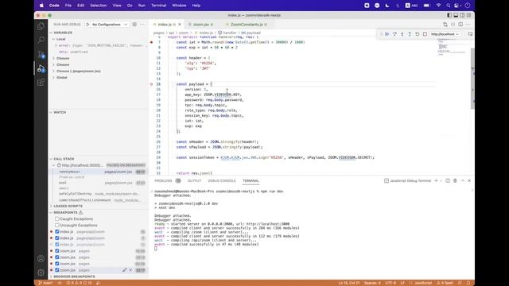Image resolution: width=509 pixels, height=286 pixels.
Task: Open the Apple menu
Action: [41, 6]
